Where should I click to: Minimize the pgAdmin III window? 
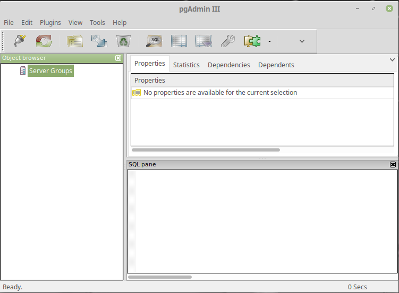358,8
